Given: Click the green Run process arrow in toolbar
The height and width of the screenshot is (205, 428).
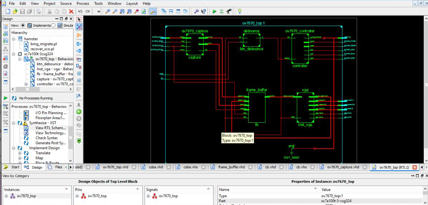Looking at the screenshot, I should [214, 11].
